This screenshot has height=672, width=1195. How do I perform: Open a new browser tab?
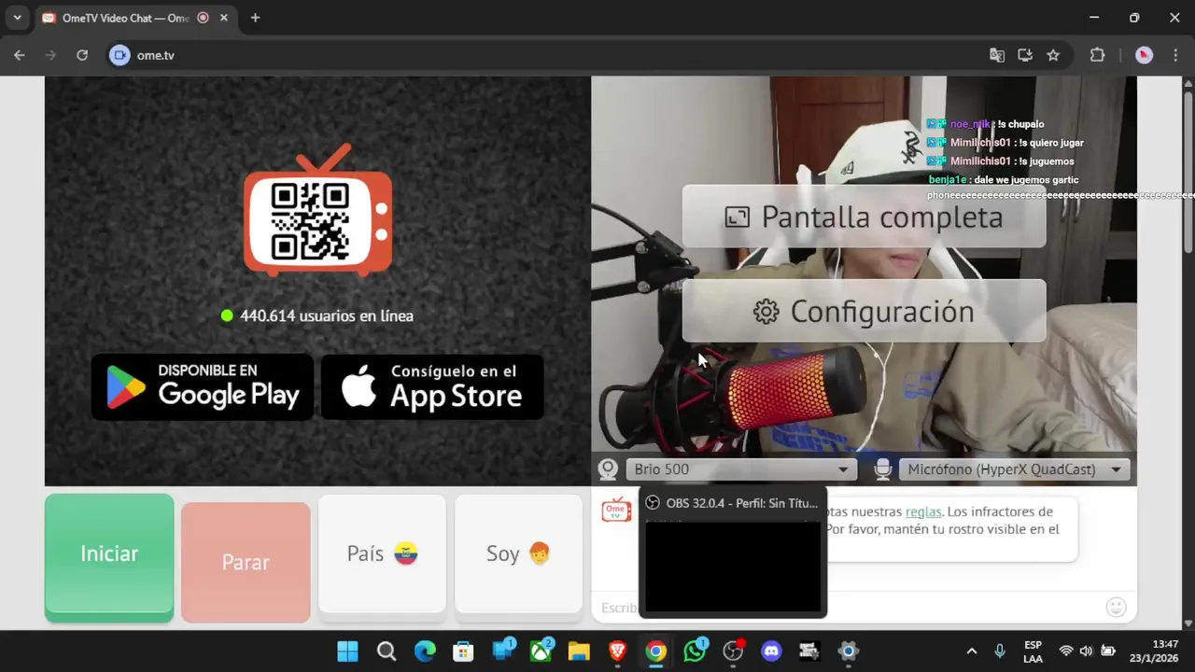pos(255,18)
